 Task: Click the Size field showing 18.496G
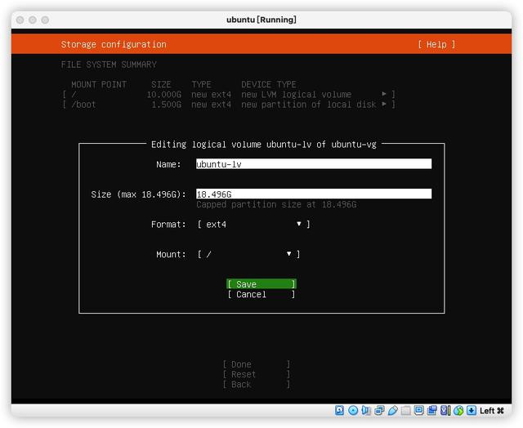314,194
